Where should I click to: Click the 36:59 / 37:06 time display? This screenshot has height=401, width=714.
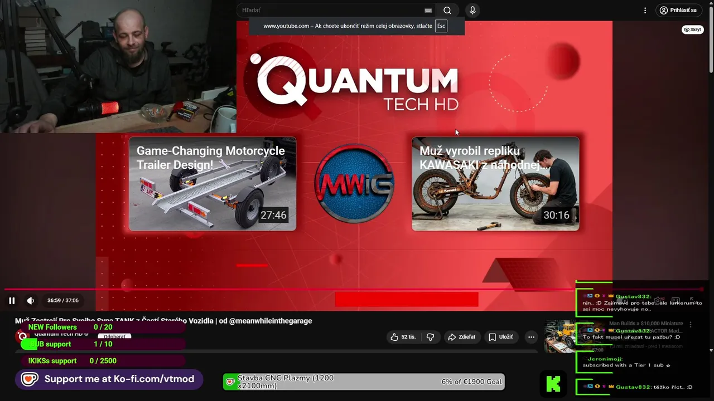tap(62, 301)
